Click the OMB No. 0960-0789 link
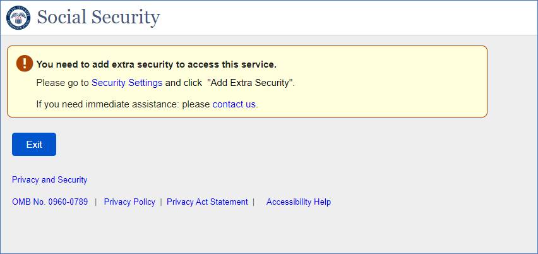The height and width of the screenshot is (254, 538). (50, 202)
